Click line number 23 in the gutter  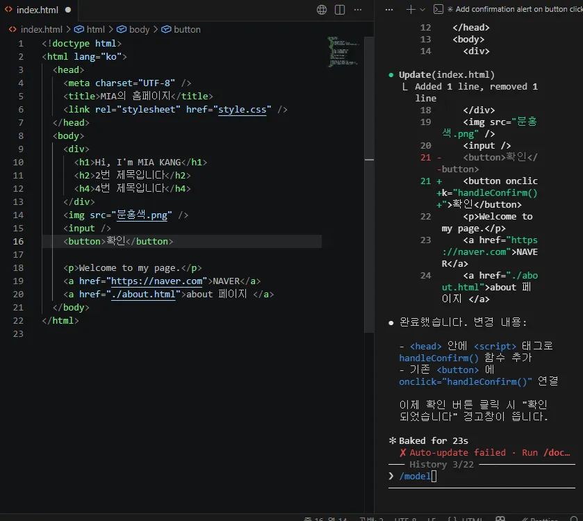click(x=18, y=334)
